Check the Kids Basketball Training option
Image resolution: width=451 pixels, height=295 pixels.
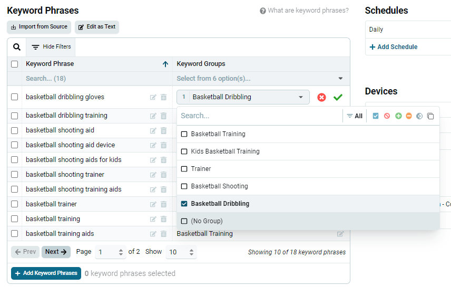(184, 151)
